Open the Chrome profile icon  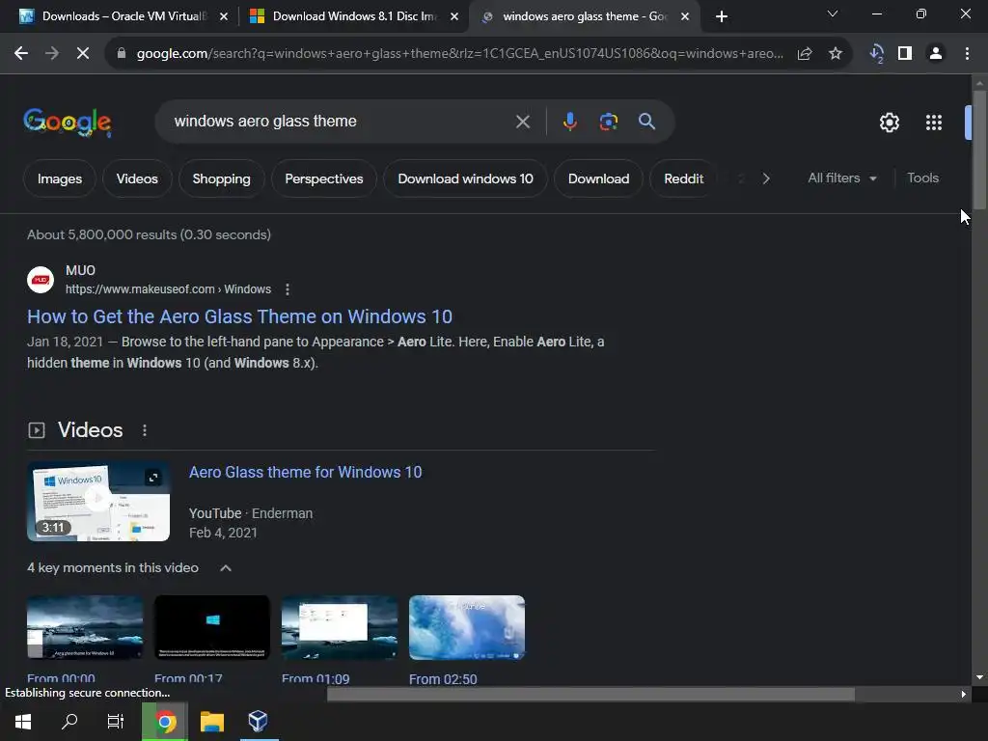coord(936,54)
